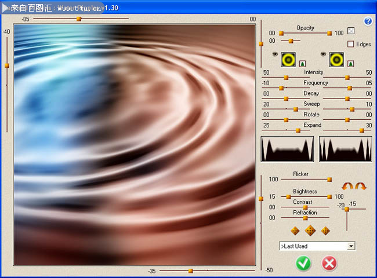The height and width of the screenshot is (278, 377).
Task: Toggle the Edges checkbox
Action: click(350, 44)
